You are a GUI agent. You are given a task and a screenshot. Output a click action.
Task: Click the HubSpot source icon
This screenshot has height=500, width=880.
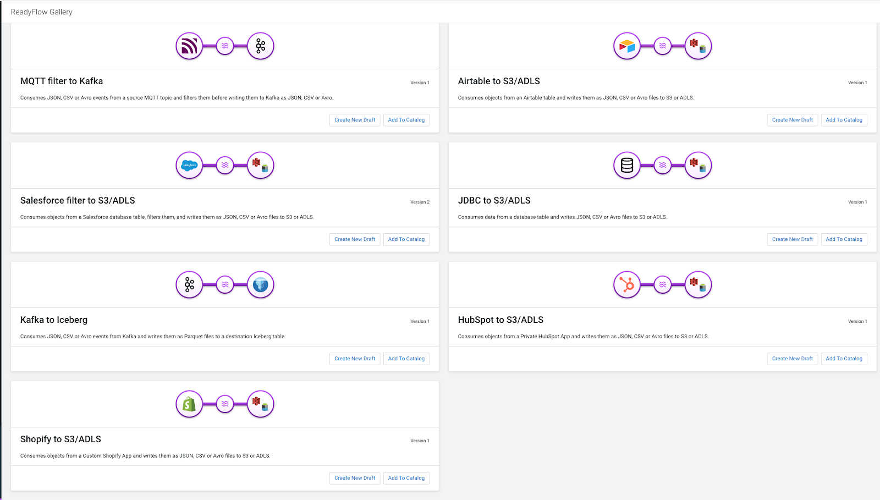627,285
